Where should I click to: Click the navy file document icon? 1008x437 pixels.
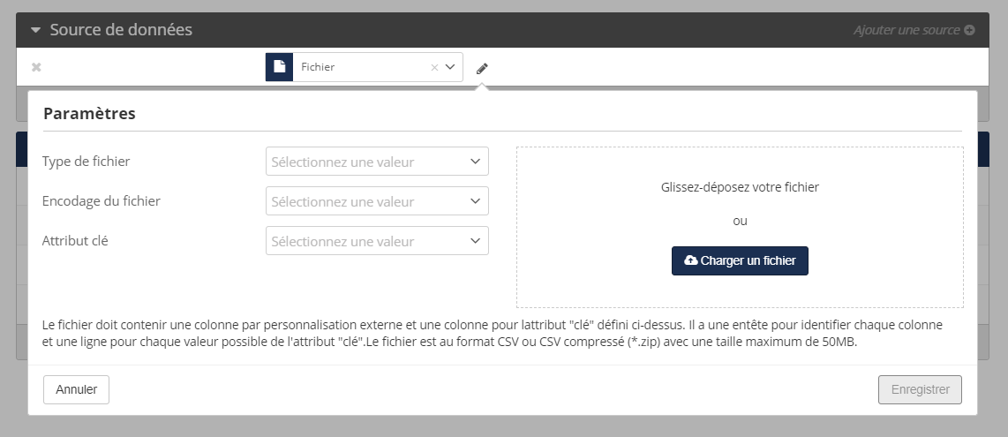(279, 67)
